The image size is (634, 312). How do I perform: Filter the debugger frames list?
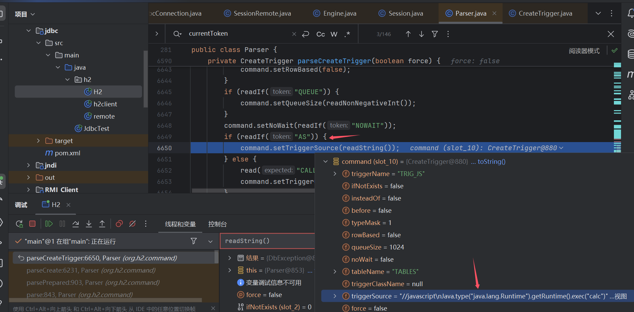coord(194,241)
